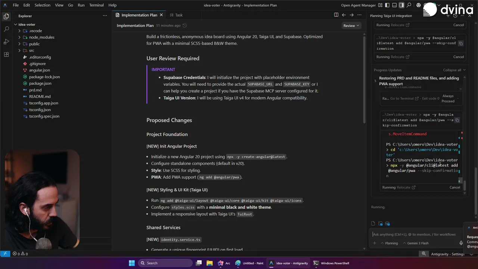Image resolution: width=478 pixels, height=269 pixels.
Task: Open the File menu
Action: click(16, 5)
